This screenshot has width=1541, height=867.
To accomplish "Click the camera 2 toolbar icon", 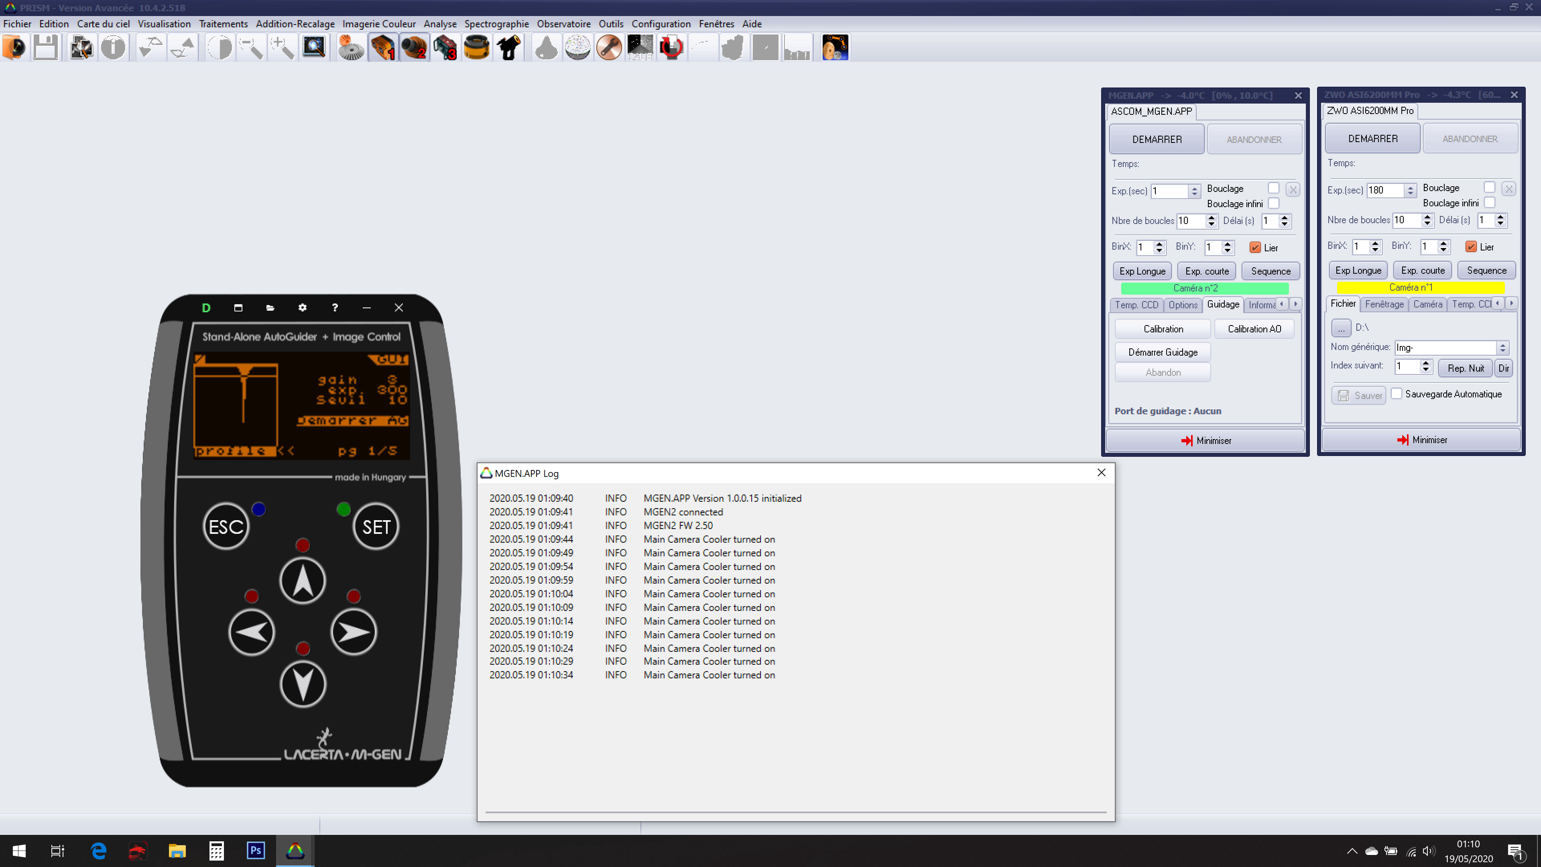I will point(414,47).
